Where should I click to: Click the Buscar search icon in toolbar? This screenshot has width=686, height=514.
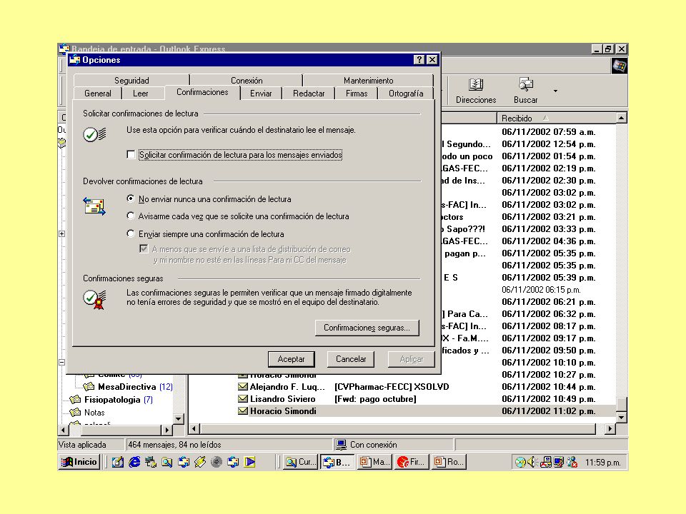coord(525,84)
